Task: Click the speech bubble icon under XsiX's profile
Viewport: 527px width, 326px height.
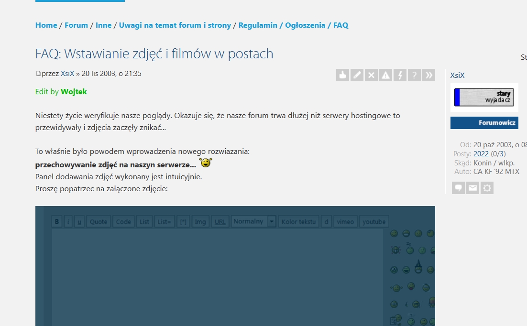Action: click(458, 188)
